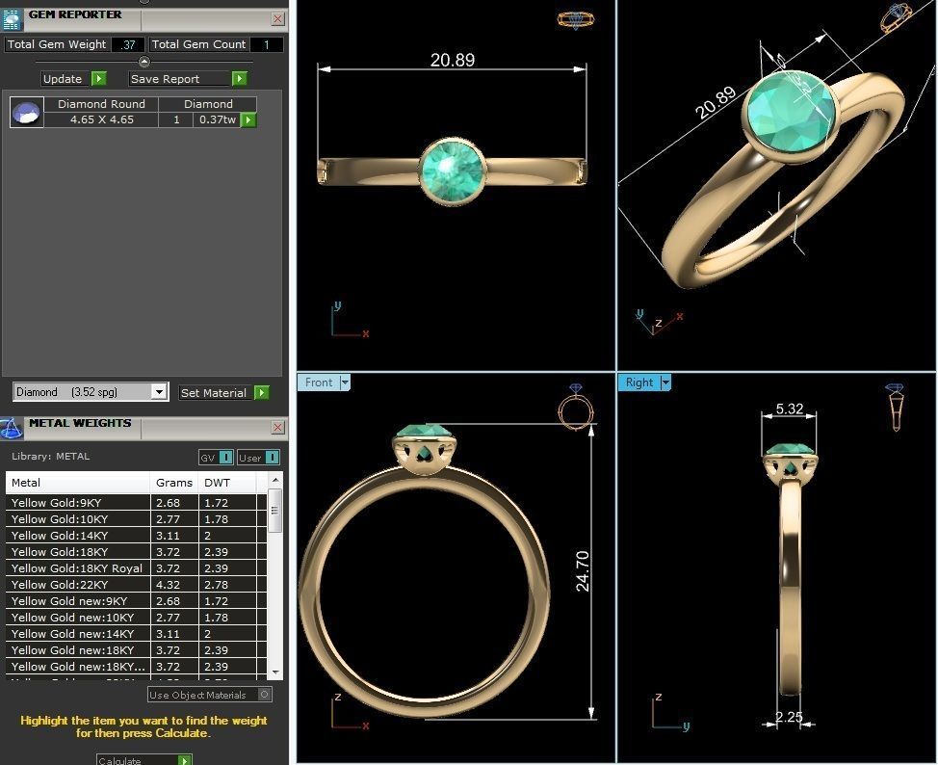Click the Gem Reporter panel icon
The height and width of the screenshot is (765, 938).
click(12, 19)
